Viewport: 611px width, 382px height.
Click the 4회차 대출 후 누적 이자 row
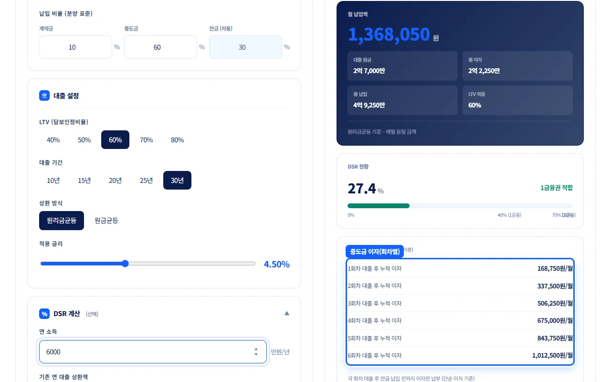(460, 321)
